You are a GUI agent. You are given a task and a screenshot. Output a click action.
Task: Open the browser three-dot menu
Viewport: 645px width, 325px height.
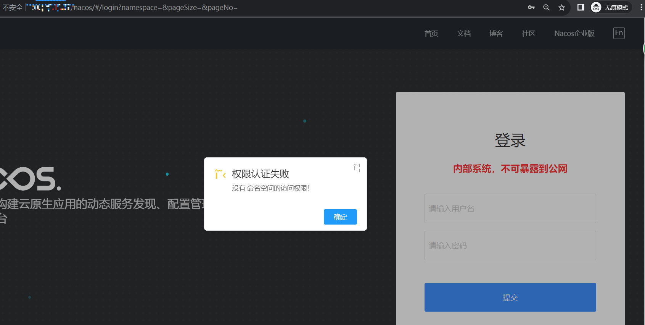tap(641, 7)
